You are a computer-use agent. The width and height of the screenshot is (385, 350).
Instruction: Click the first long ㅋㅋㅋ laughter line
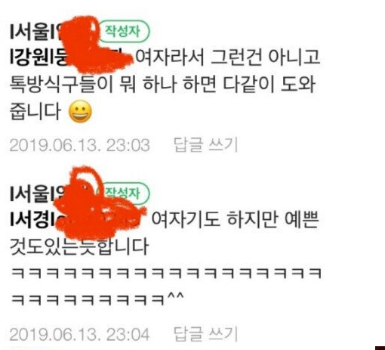[166, 274]
